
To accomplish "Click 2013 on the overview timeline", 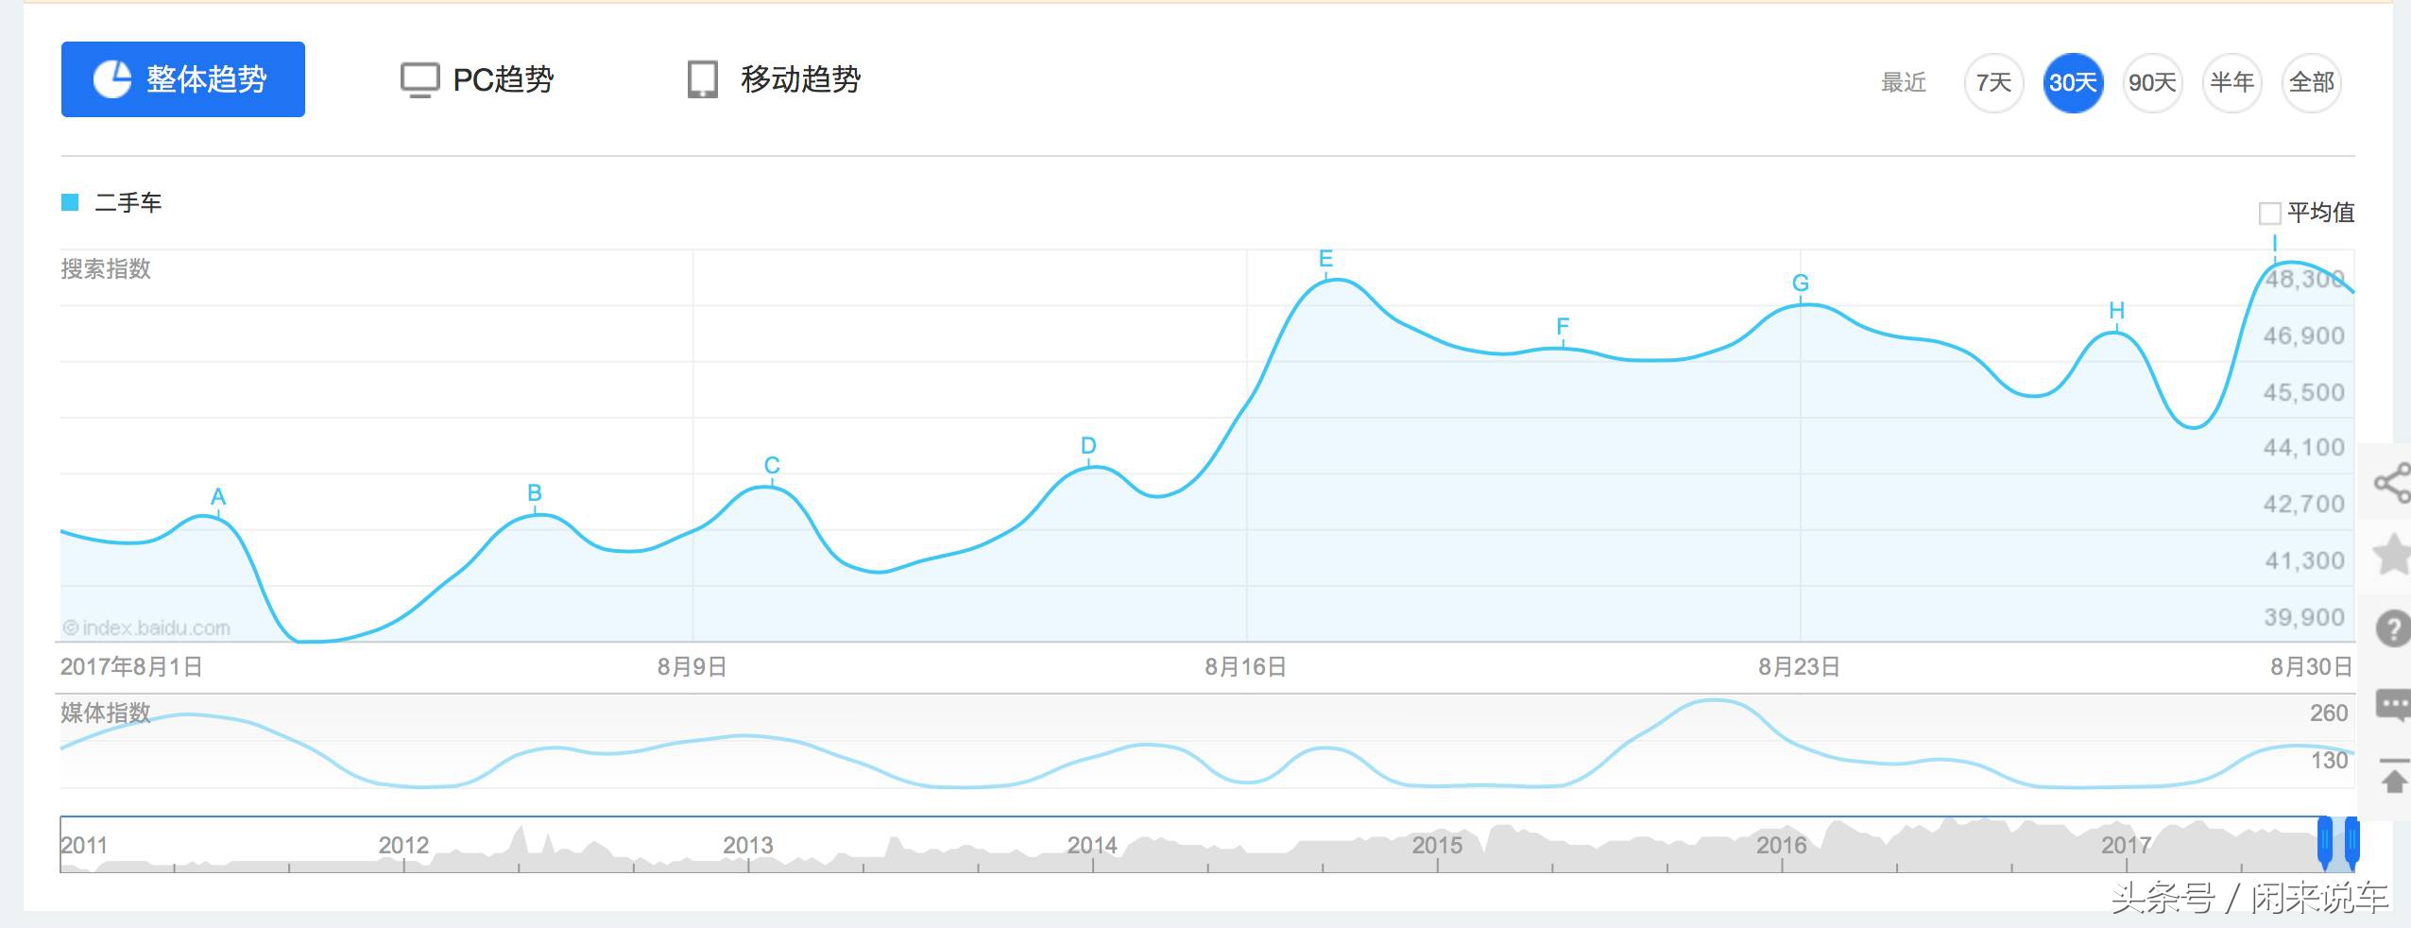I will point(748,845).
